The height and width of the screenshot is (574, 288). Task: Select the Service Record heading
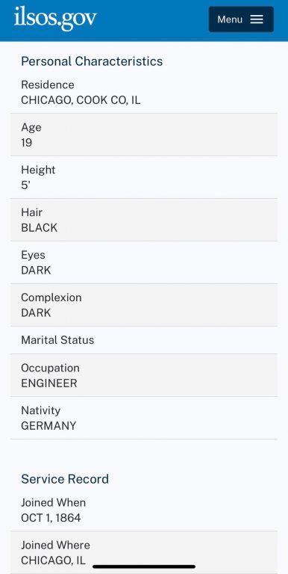65,479
